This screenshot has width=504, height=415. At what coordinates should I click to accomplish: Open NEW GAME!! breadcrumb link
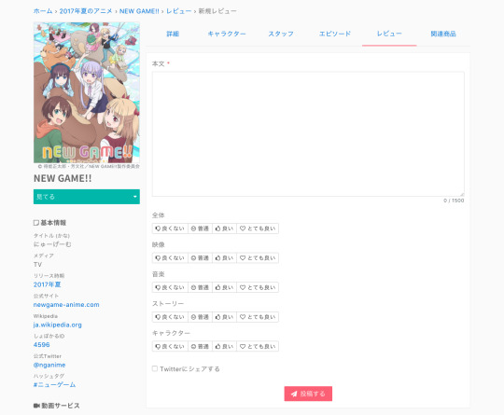[139, 11]
